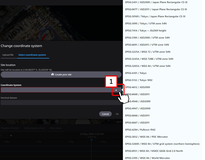Pick EPSG:32654 WGS 84 UTM zone 54N
This screenshot has height=160, width=205.
[148, 66]
